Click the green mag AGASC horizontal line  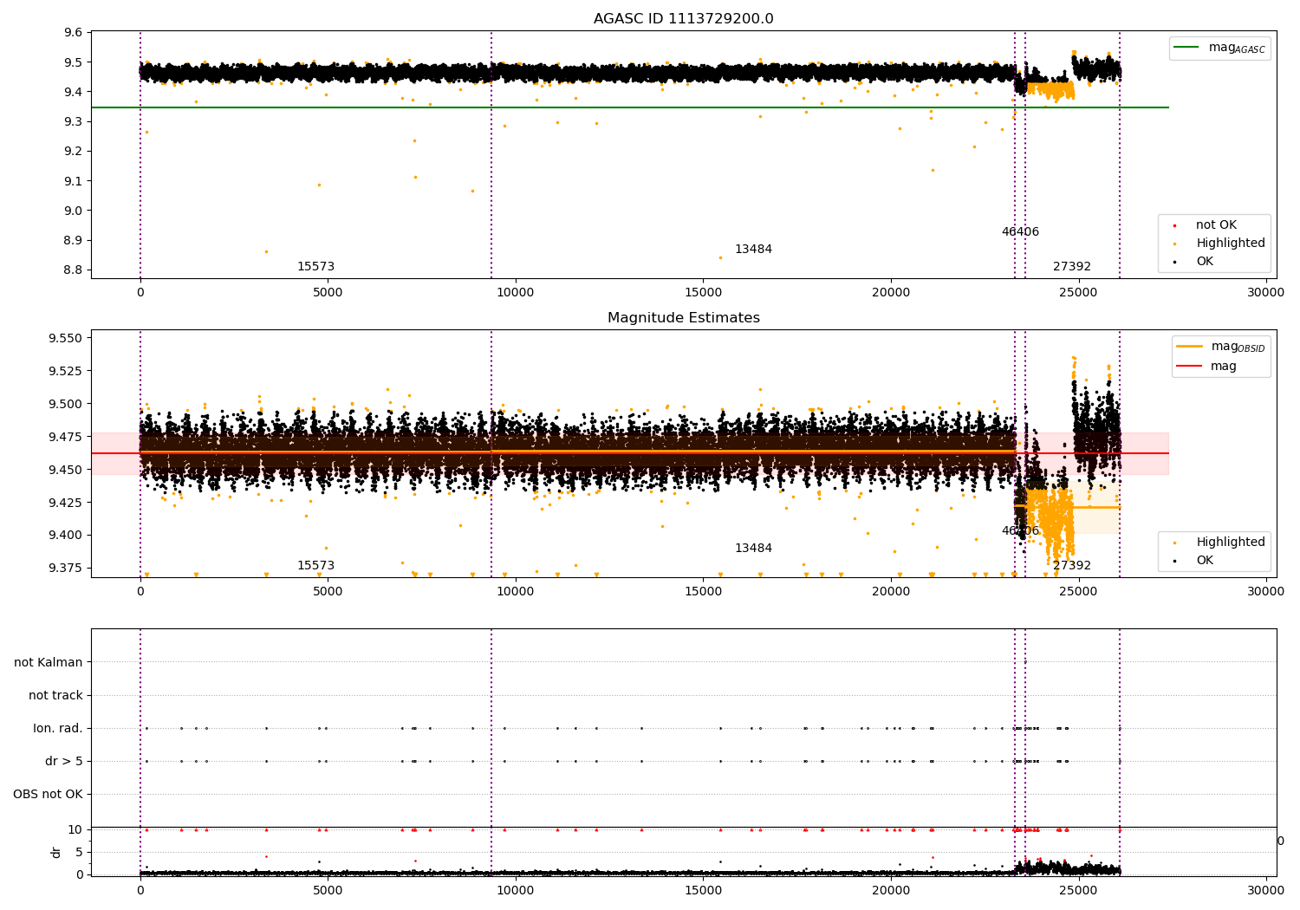coord(630,107)
